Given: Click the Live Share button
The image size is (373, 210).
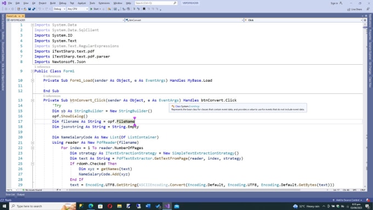Looking at the screenshot, I should pyautogui.click(x=354, y=9).
